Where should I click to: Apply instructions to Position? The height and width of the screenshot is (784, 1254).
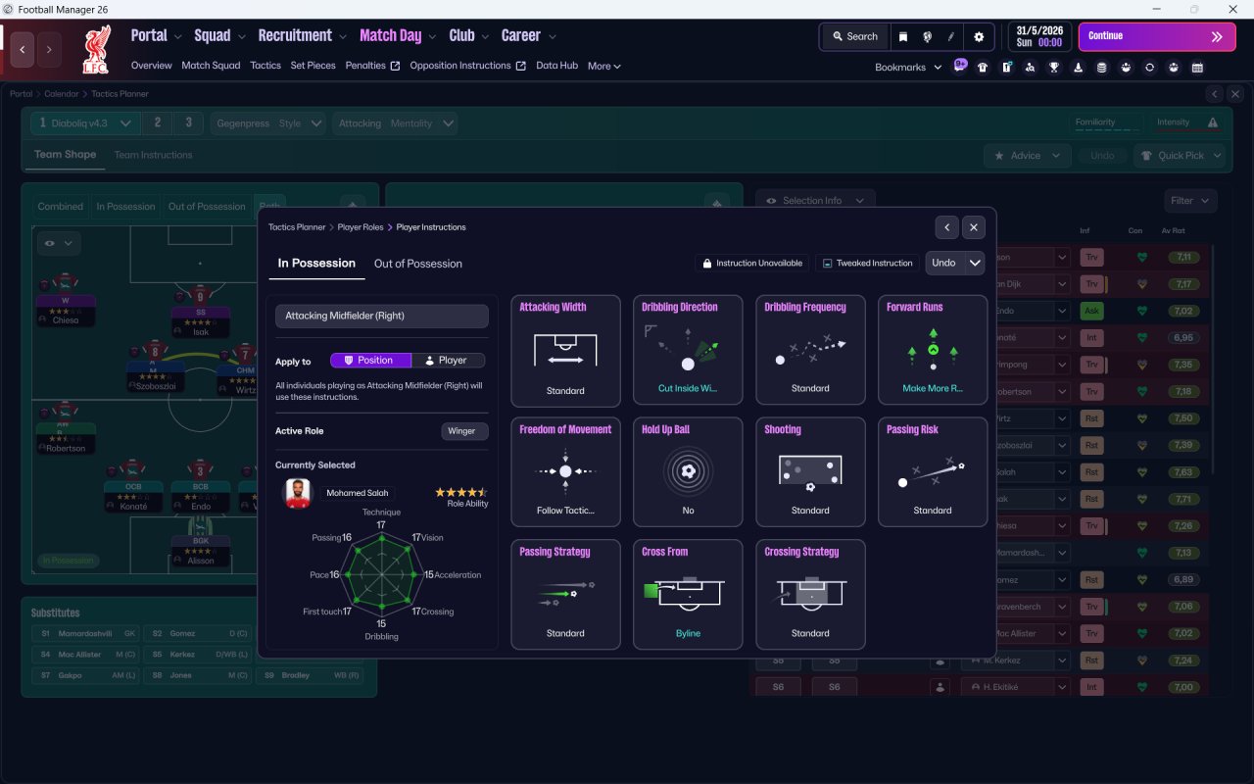pos(370,361)
